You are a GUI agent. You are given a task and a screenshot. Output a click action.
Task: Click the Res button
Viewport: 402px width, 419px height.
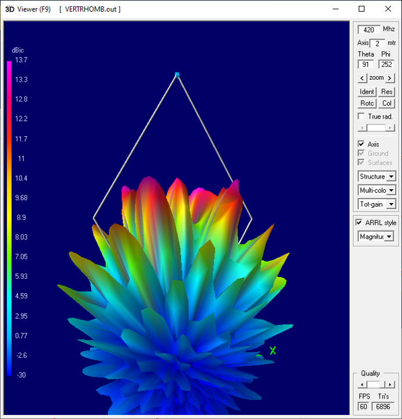(386, 92)
